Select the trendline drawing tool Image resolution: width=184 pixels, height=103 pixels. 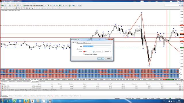[x=14, y=8]
